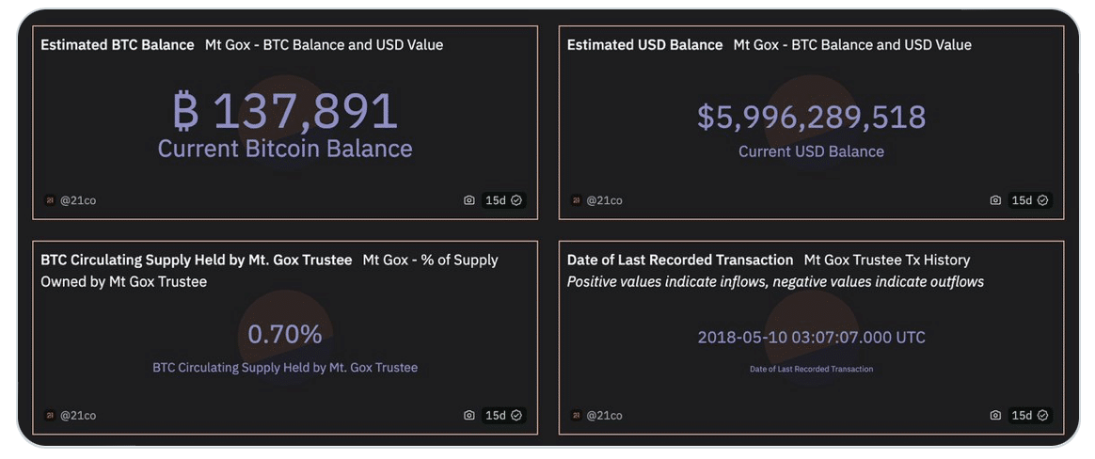This screenshot has width=1095, height=459.
Task: Click camera icon in Estimated USD Balance panel
Action: (995, 200)
